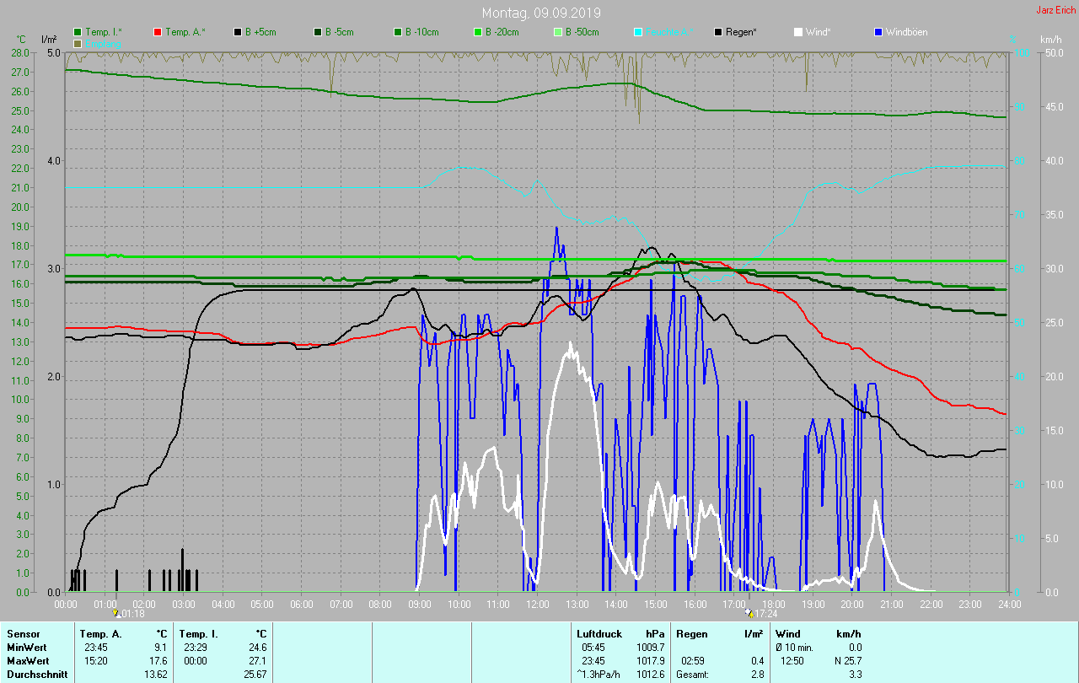Click the Jarz Erich author text

point(1055,10)
